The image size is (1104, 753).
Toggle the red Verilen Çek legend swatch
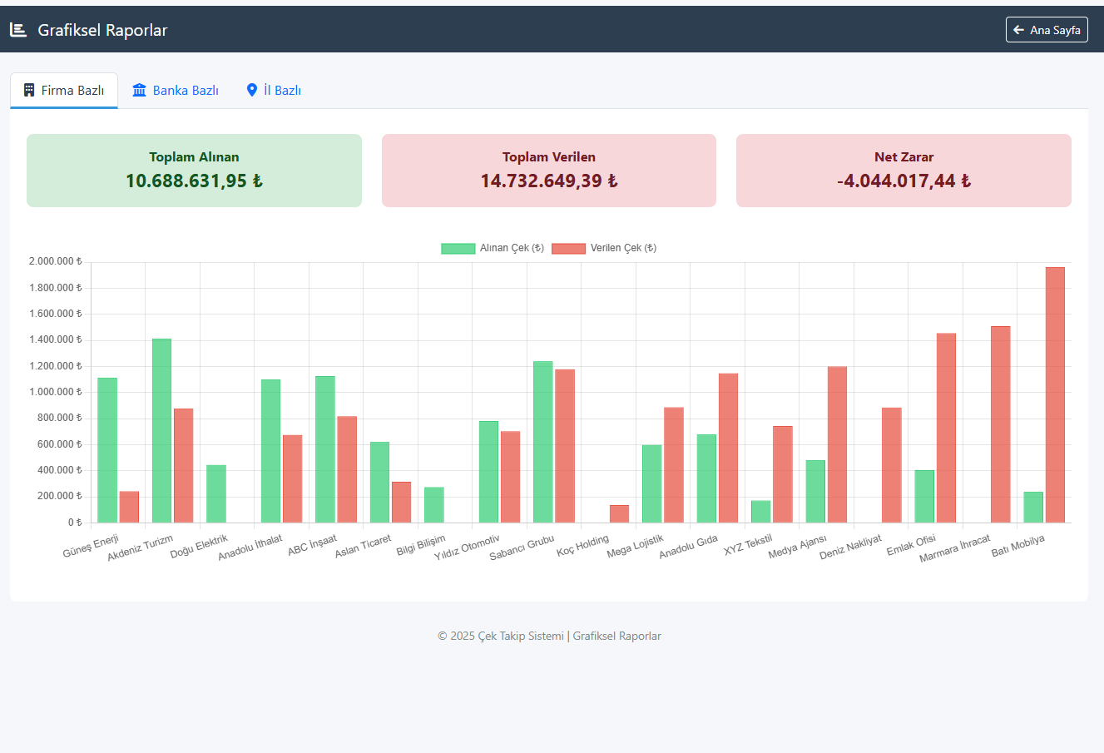pyautogui.click(x=568, y=248)
